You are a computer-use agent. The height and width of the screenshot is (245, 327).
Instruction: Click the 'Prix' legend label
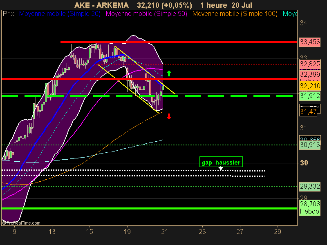[x=8, y=14]
